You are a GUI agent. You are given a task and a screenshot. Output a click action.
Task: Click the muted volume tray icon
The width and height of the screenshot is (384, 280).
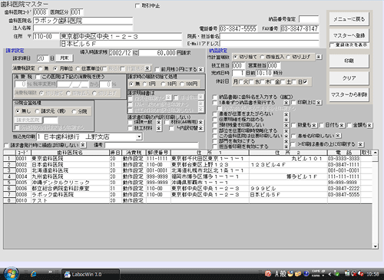coord(360,274)
